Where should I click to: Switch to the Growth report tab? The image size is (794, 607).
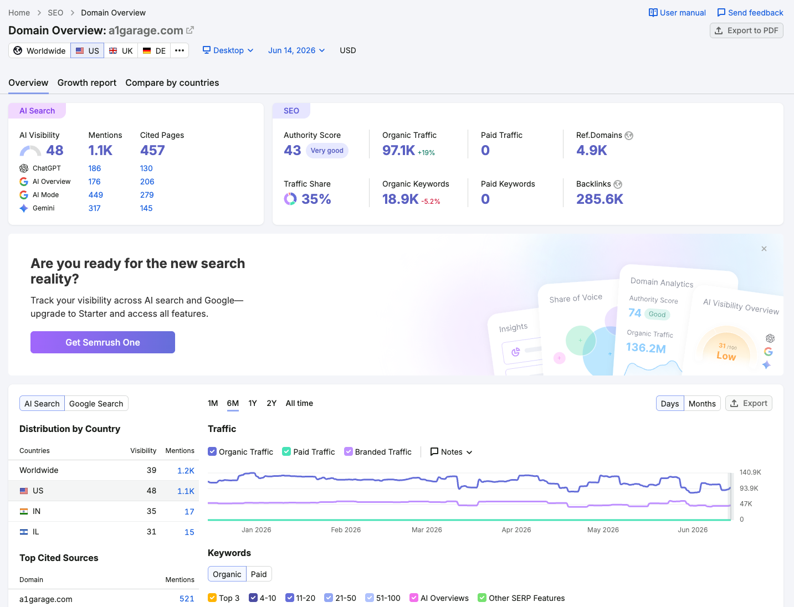pos(87,83)
